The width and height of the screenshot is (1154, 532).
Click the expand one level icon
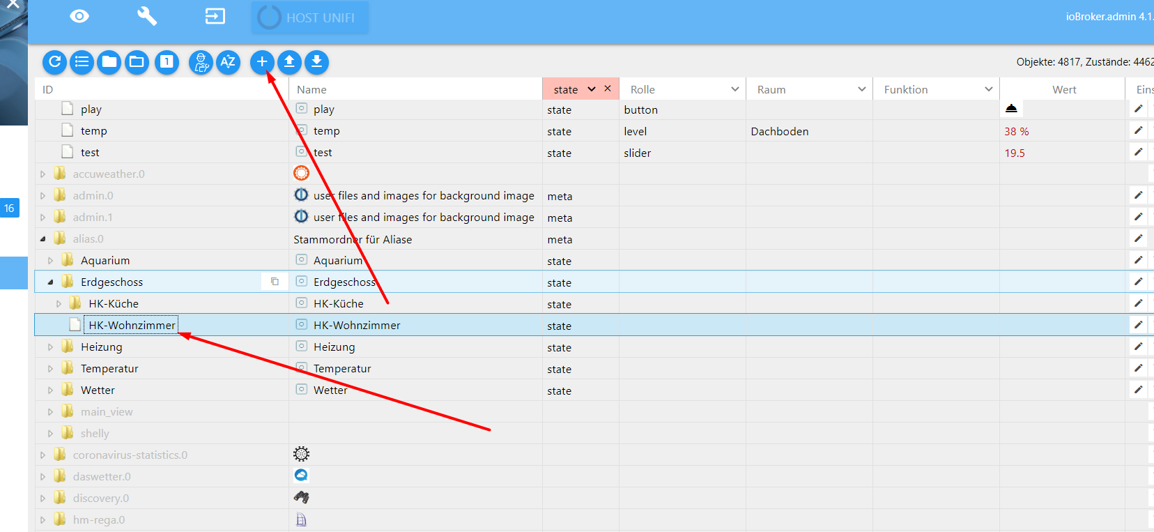[x=167, y=62]
